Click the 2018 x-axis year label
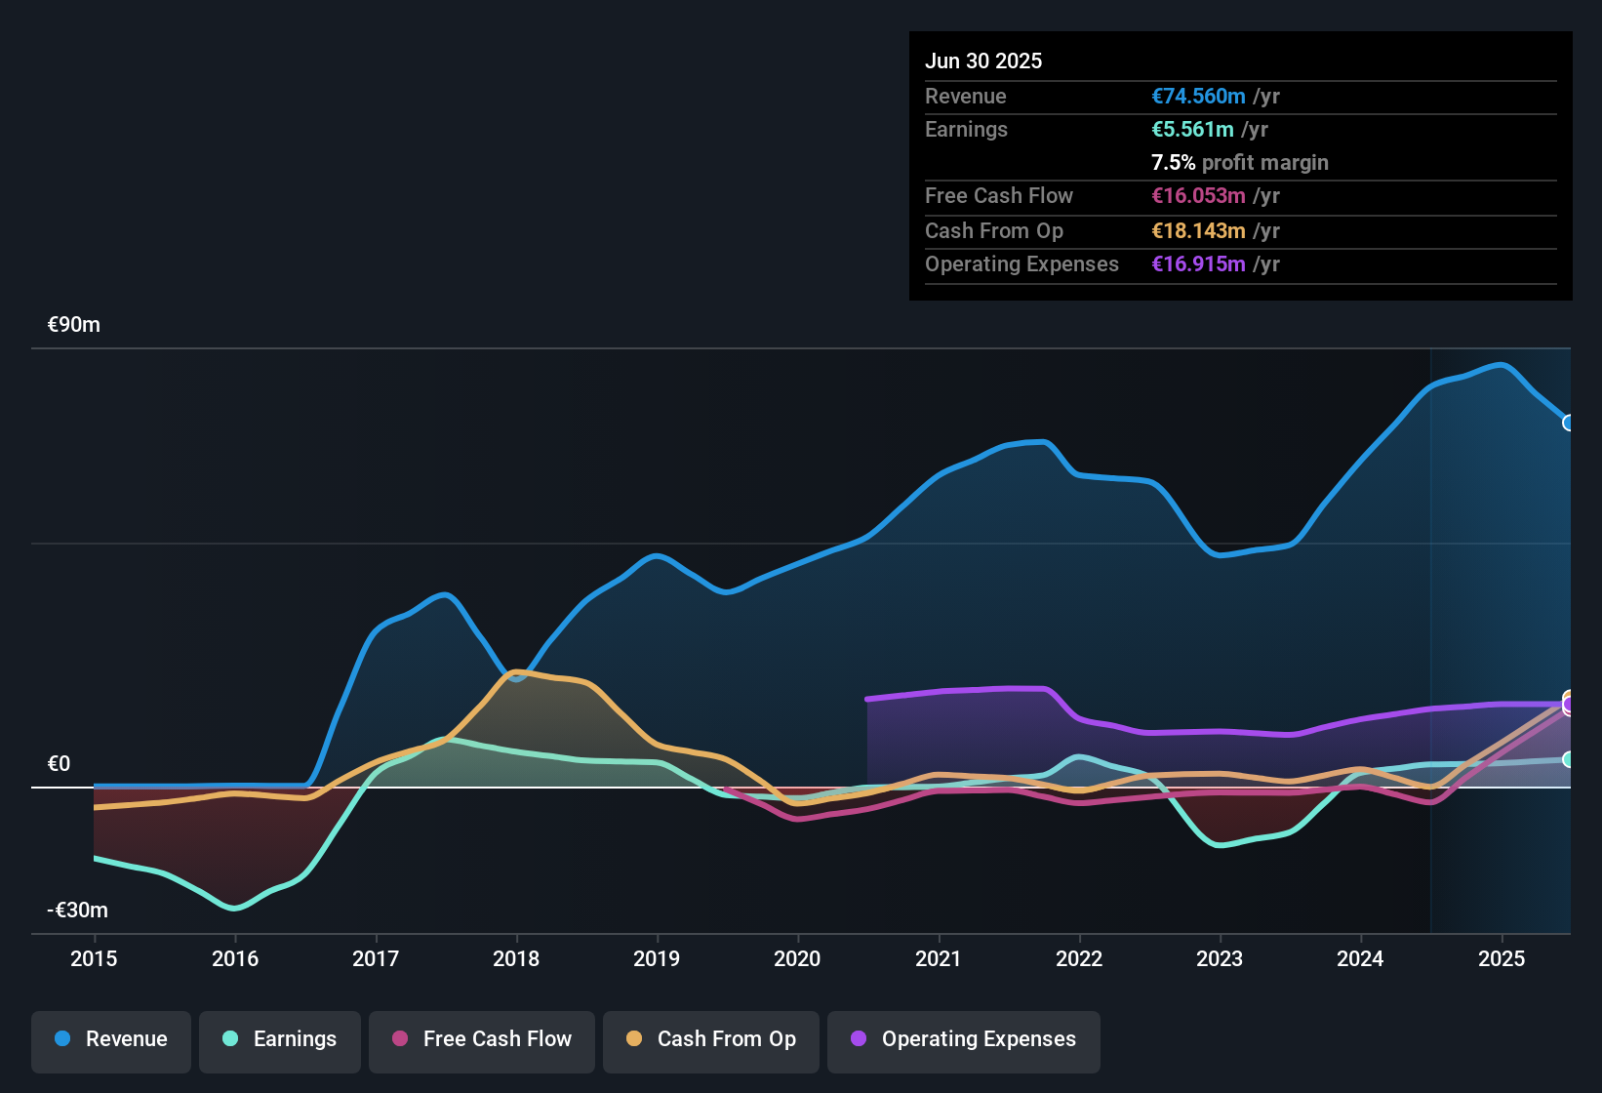Image resolution: width=1602 pixels, height=1093 pixels. pos(516,959)
